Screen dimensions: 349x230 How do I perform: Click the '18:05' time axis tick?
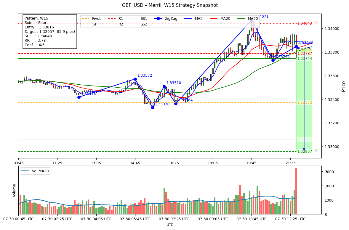[213, 163]
